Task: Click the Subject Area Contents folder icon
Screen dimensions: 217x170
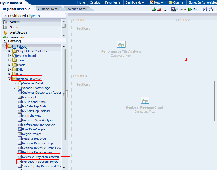Action: [x=15, y=51]
